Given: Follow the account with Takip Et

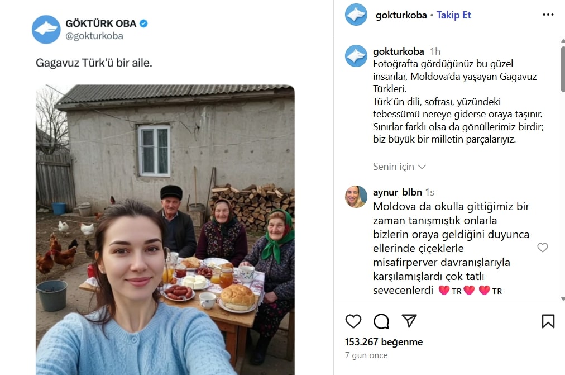Looking at the screenshot, I should (x=454, y=15).
